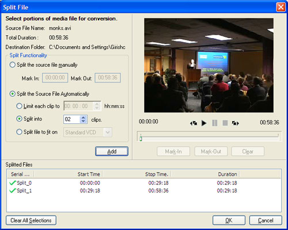Choose 'Split into' clips option
This screenshot has height=230, width=288.
19,119
